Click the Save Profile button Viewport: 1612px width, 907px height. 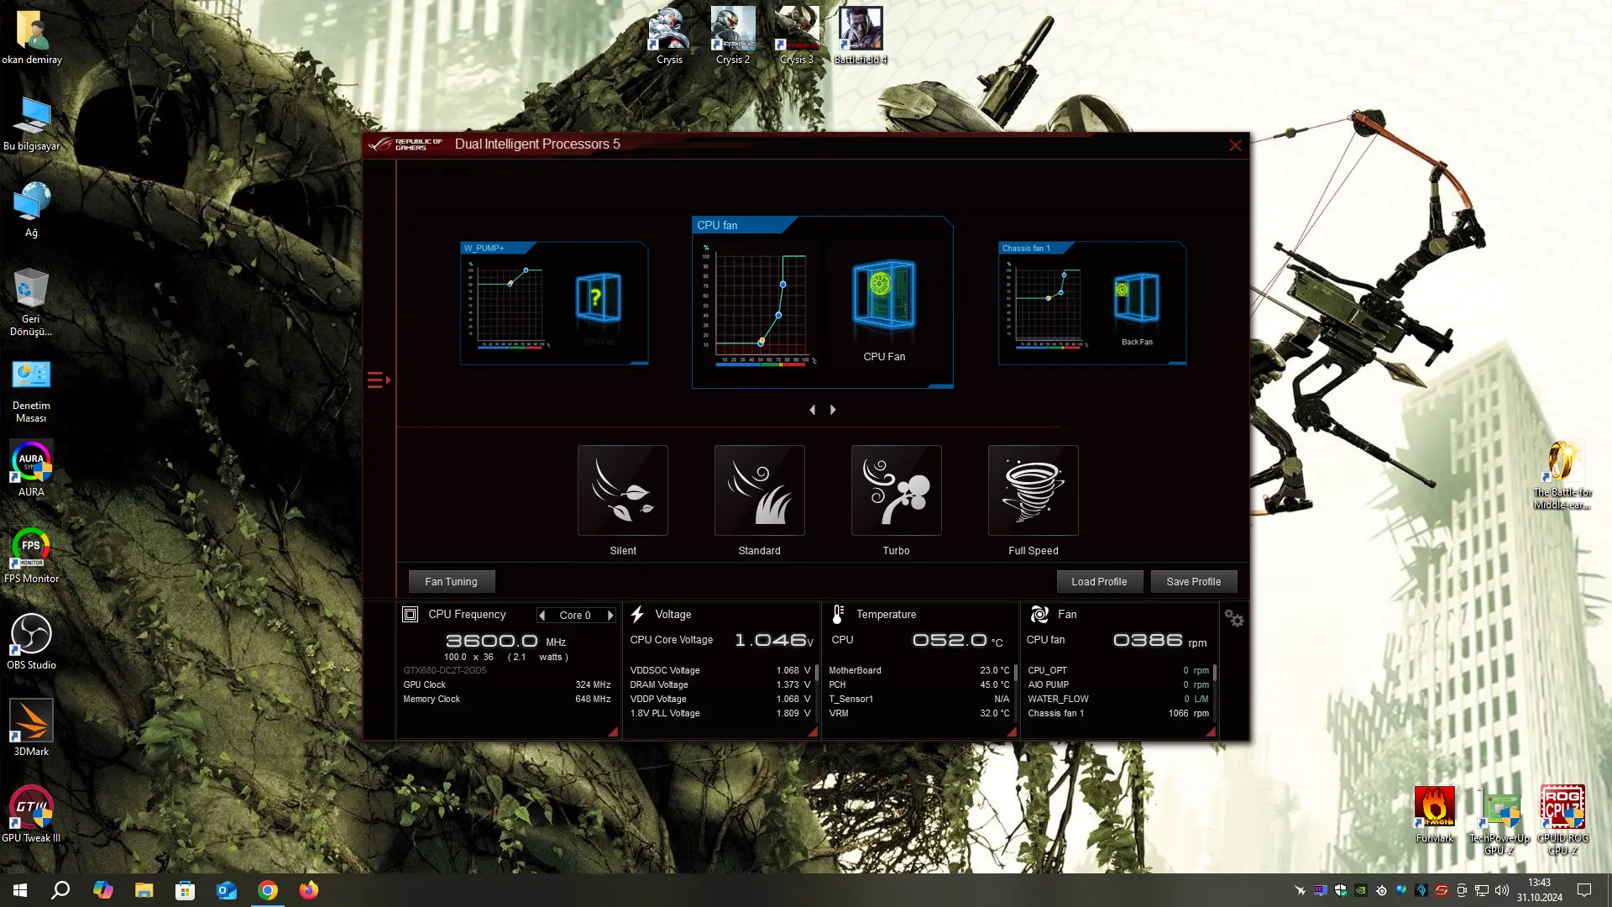[x=1193, y=581]
